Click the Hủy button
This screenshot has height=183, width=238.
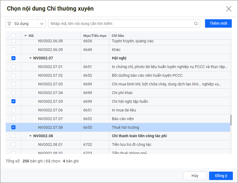point(195,176)
